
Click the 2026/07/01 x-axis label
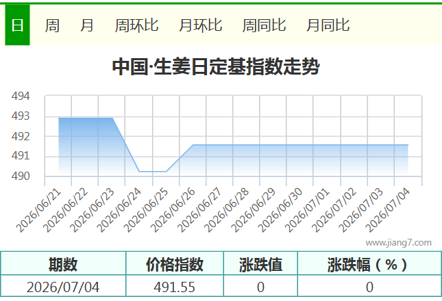[x=307, y=210]
